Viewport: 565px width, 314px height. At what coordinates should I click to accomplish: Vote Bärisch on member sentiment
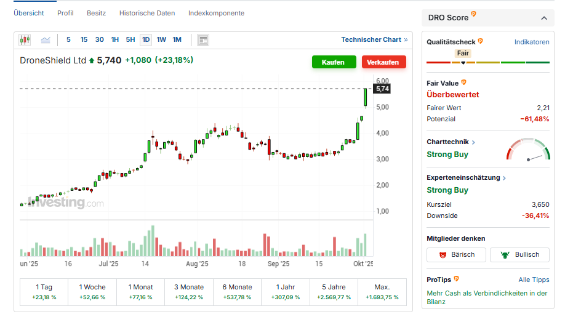pos(456,255)
